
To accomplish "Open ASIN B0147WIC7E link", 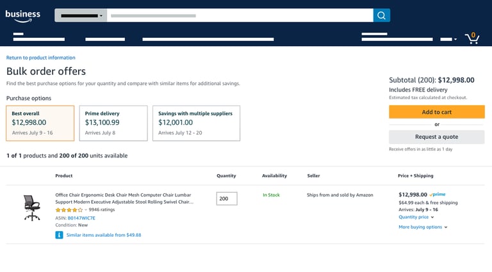I will tap(81, 218).
